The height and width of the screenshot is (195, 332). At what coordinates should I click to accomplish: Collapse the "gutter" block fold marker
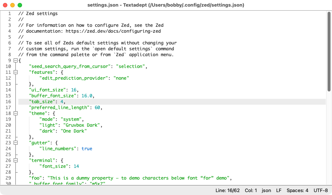click(x=15, y=143)
